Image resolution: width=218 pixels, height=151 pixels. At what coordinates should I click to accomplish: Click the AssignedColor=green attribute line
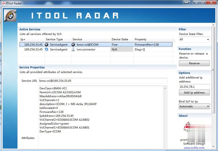(x=54, y=123)
